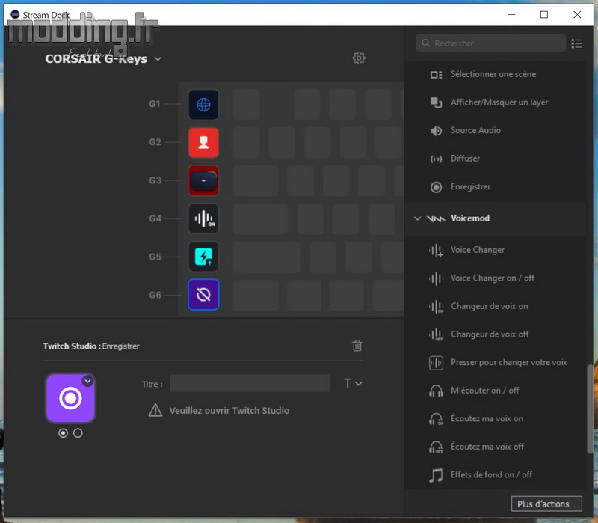Choose Changeur de voix on label

point(490,306)
